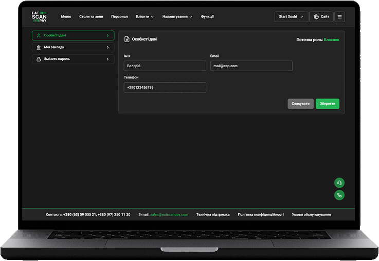Open the Умови обслуговування footer link
Screen dimensions: 379x261
[x=311, y=214]
